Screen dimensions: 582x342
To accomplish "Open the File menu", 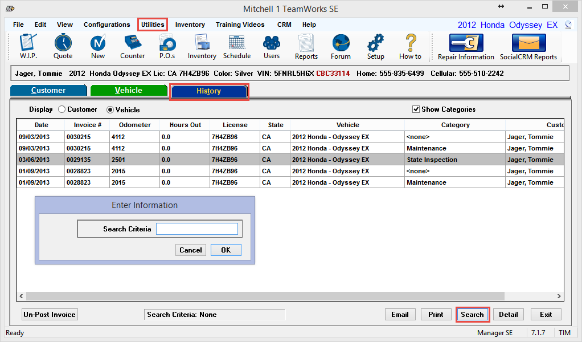I will point(18,25).
